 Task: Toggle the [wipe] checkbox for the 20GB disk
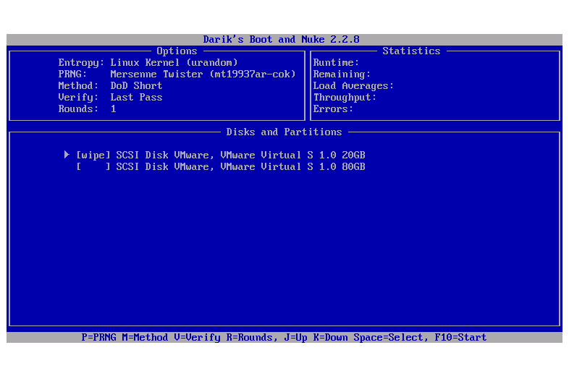coord(93,156)
